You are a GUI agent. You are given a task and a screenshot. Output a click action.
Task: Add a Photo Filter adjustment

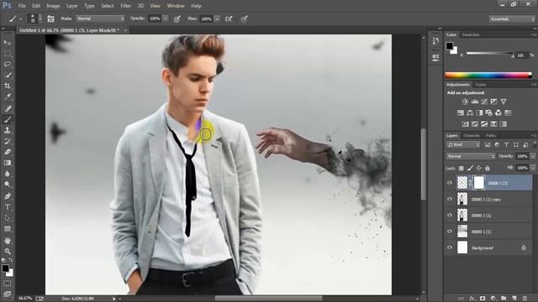click(x=489, y=112)
